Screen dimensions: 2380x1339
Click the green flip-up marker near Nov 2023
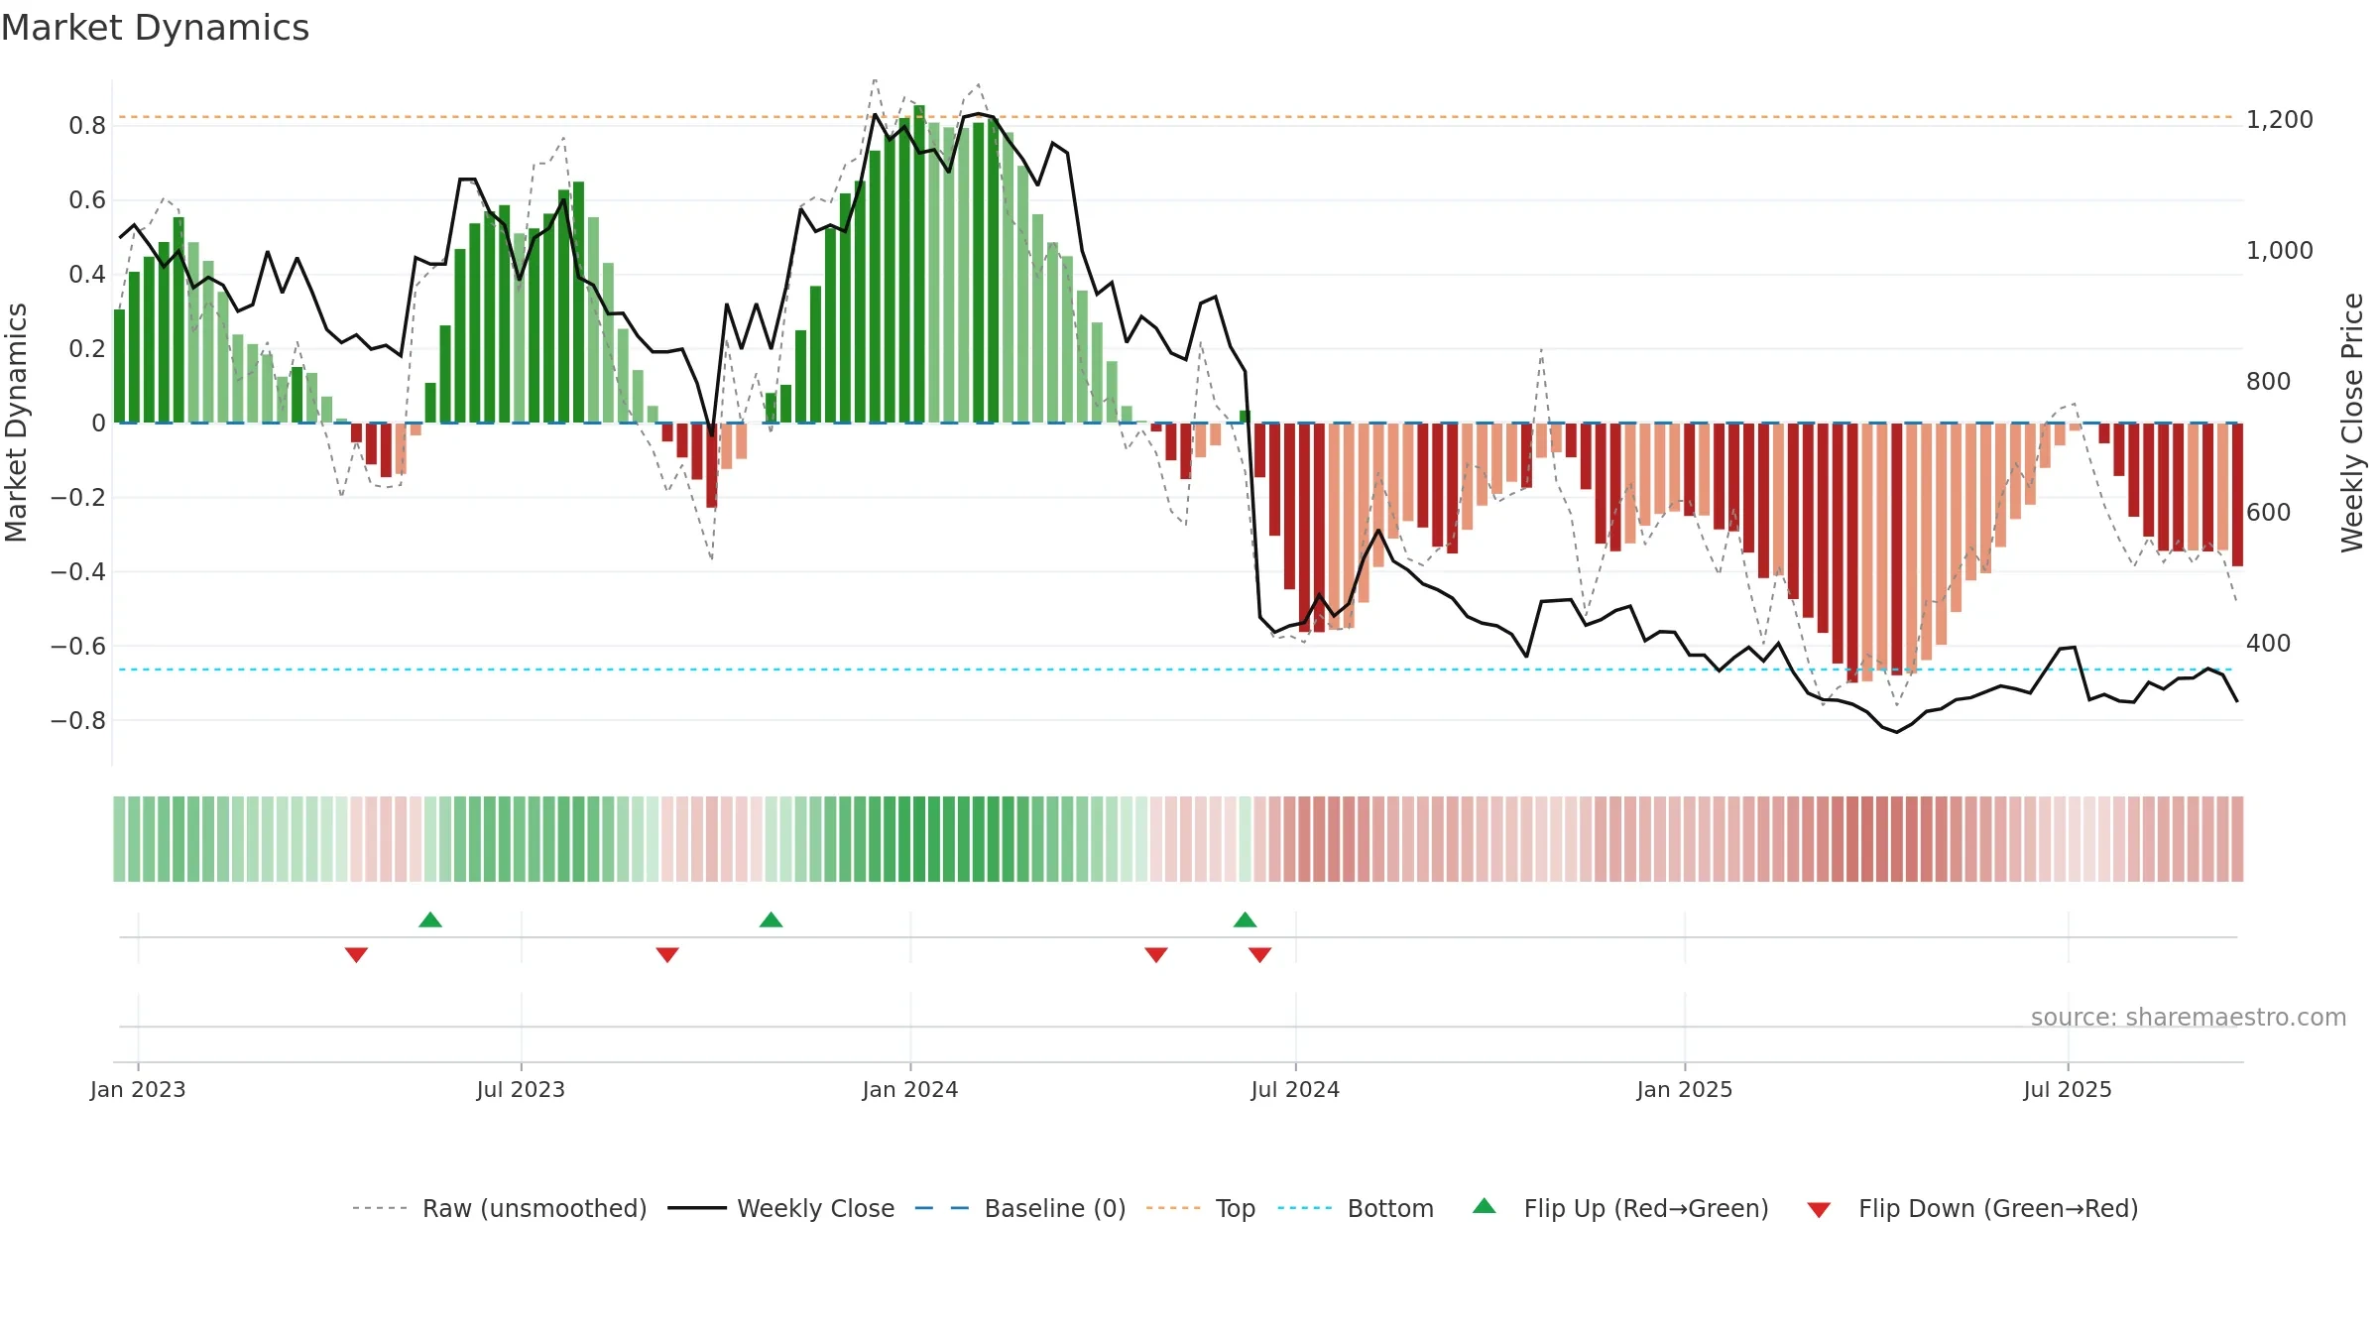click(x=771, y=919)
